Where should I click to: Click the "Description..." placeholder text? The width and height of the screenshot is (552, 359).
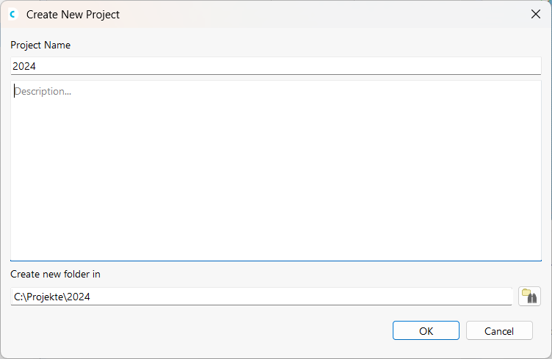point(43,92)
